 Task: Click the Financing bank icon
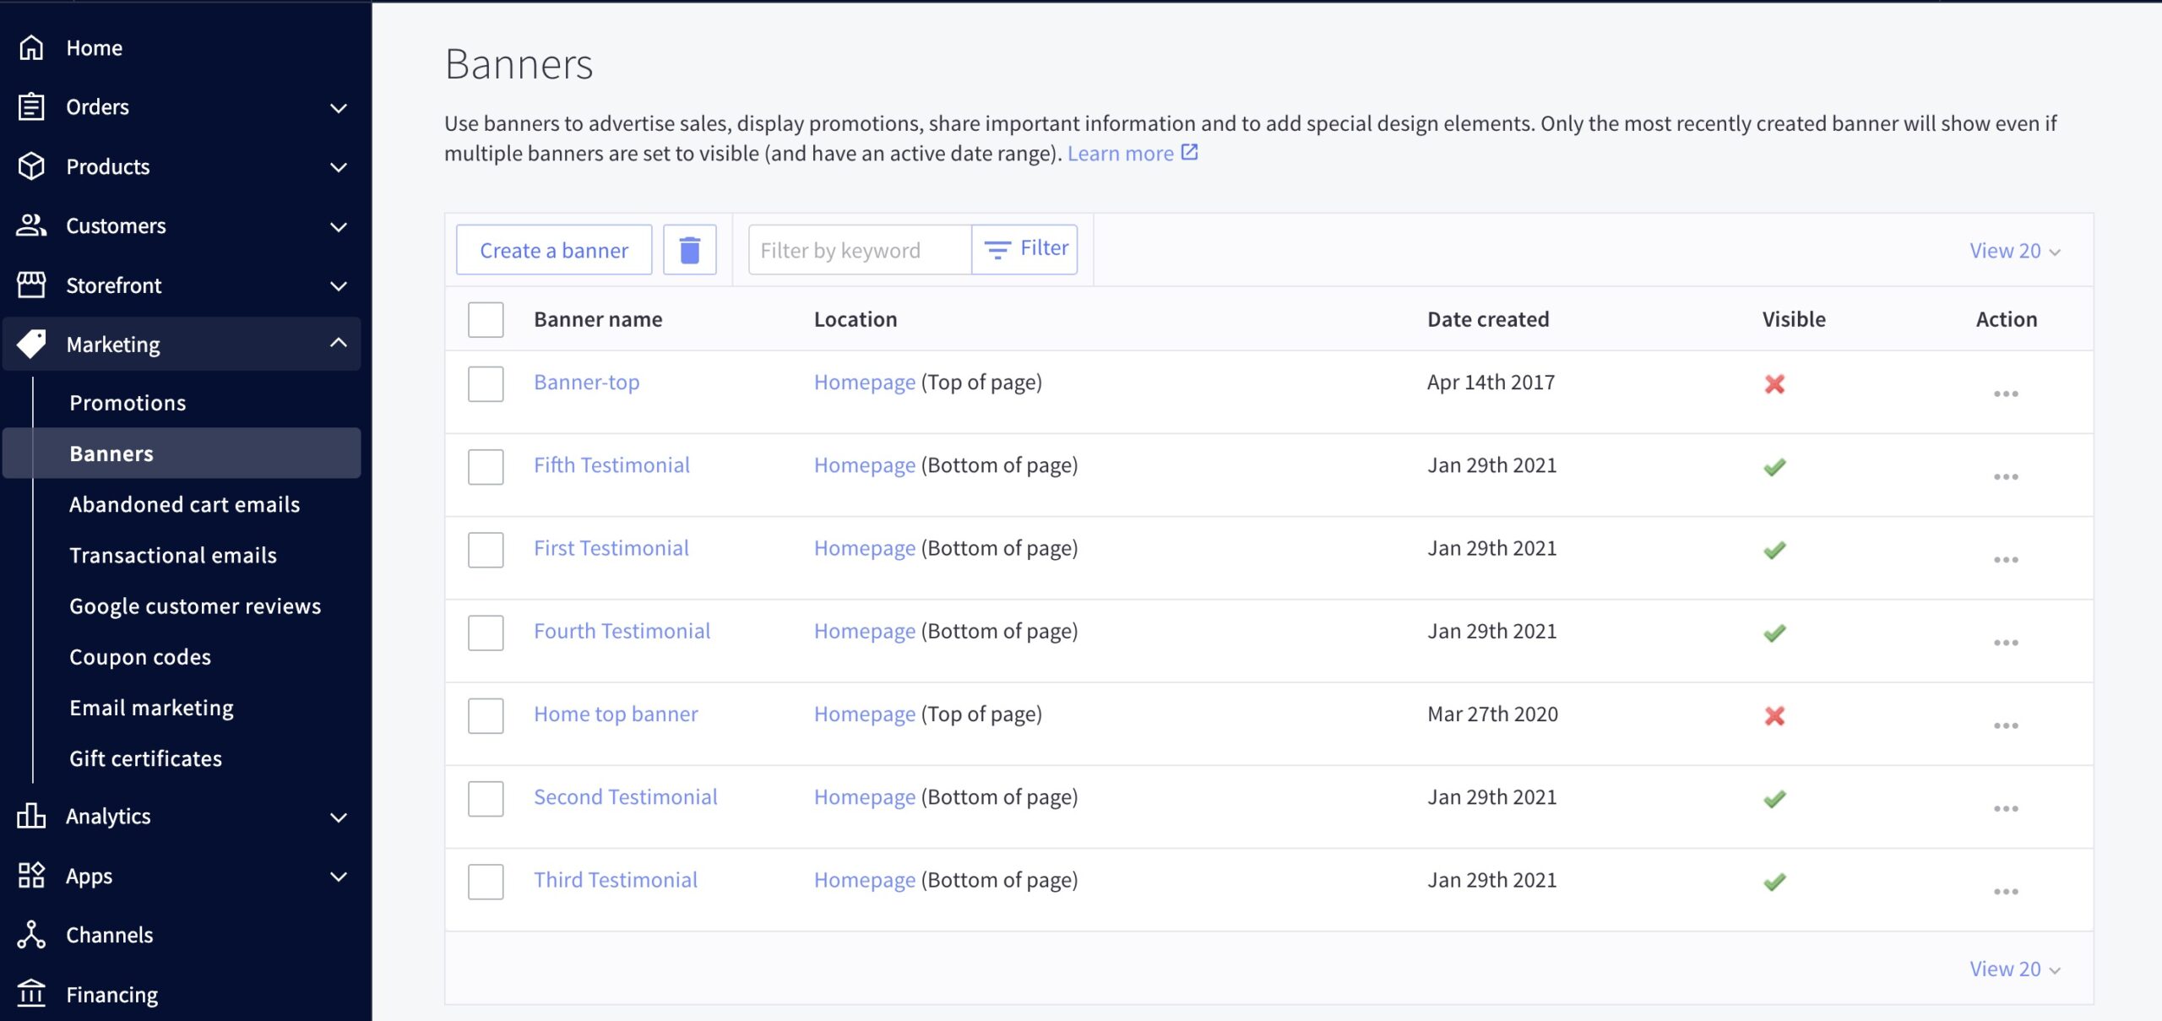click(x=31, y=994)
